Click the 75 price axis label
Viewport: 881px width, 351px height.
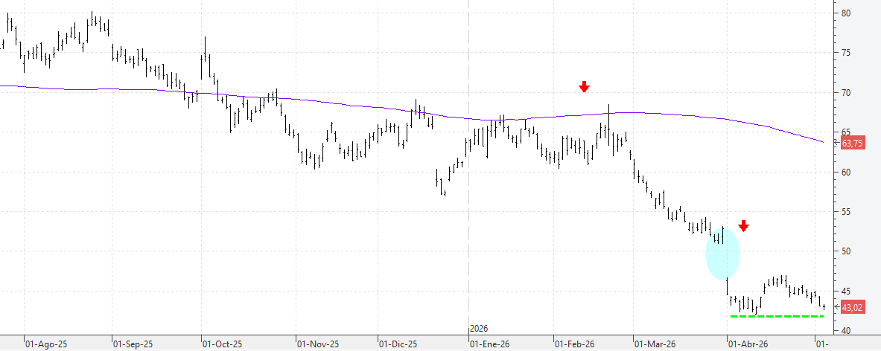pos(846,53)
